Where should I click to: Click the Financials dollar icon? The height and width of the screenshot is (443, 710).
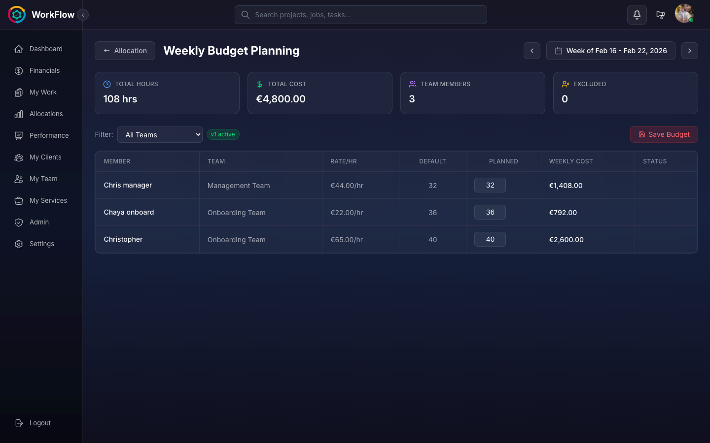coord(19,70)
